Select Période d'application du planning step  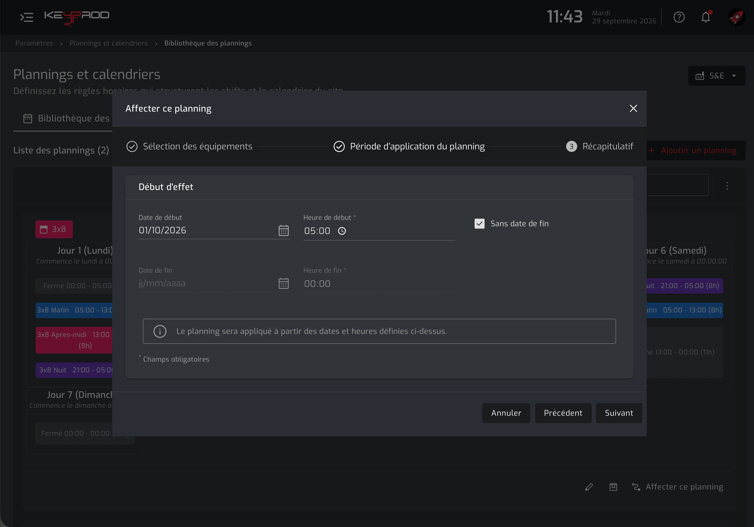point(409,146)
